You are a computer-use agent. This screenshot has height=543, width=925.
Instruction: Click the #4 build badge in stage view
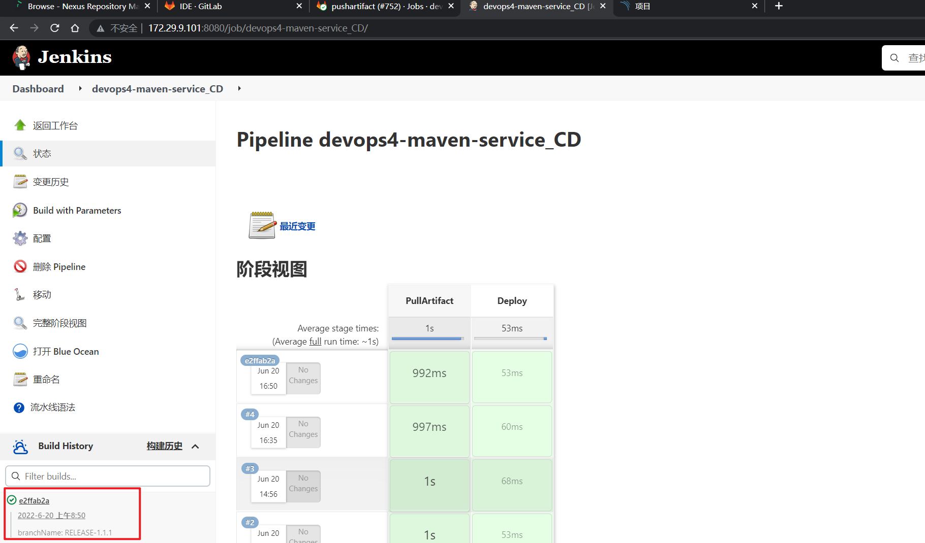click(250, 414)
